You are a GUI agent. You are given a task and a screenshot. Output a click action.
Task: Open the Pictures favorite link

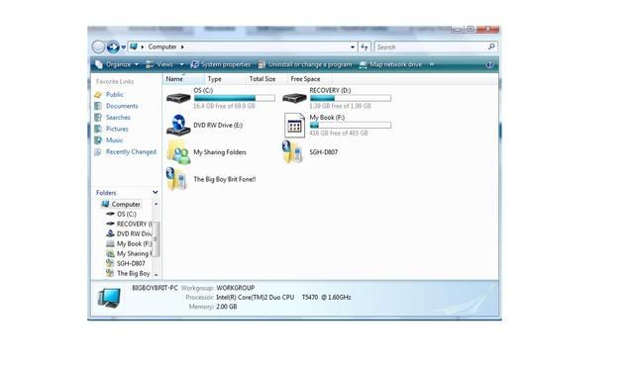point(117,129)
